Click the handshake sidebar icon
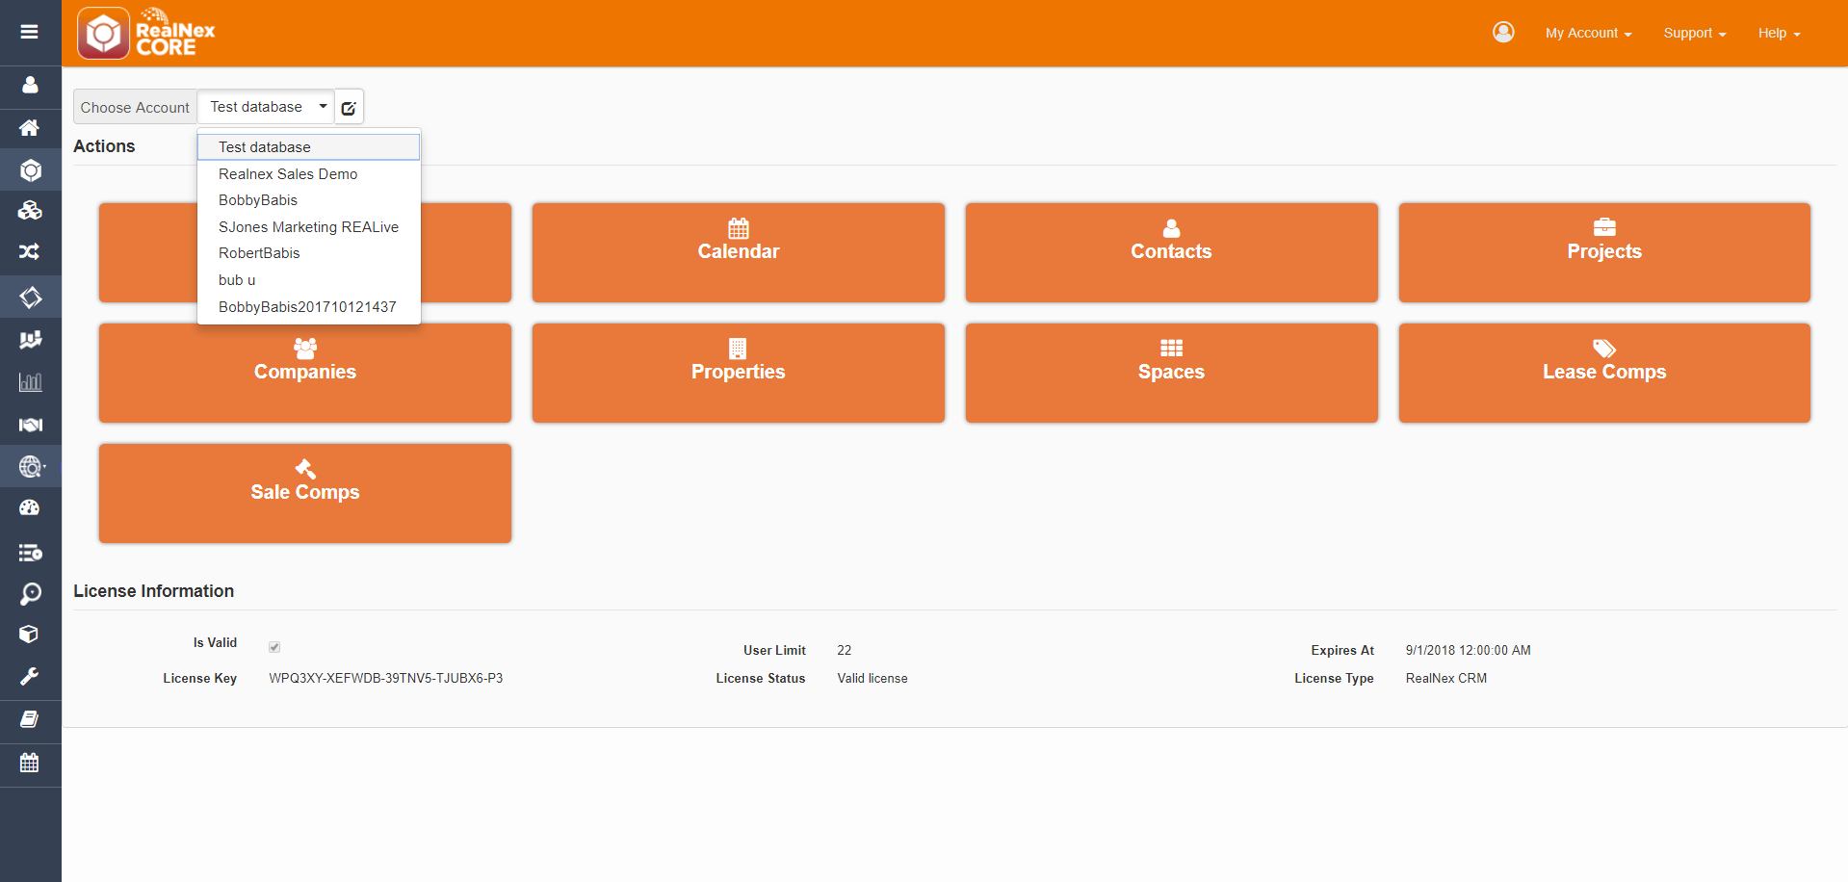 coord(30,425)
